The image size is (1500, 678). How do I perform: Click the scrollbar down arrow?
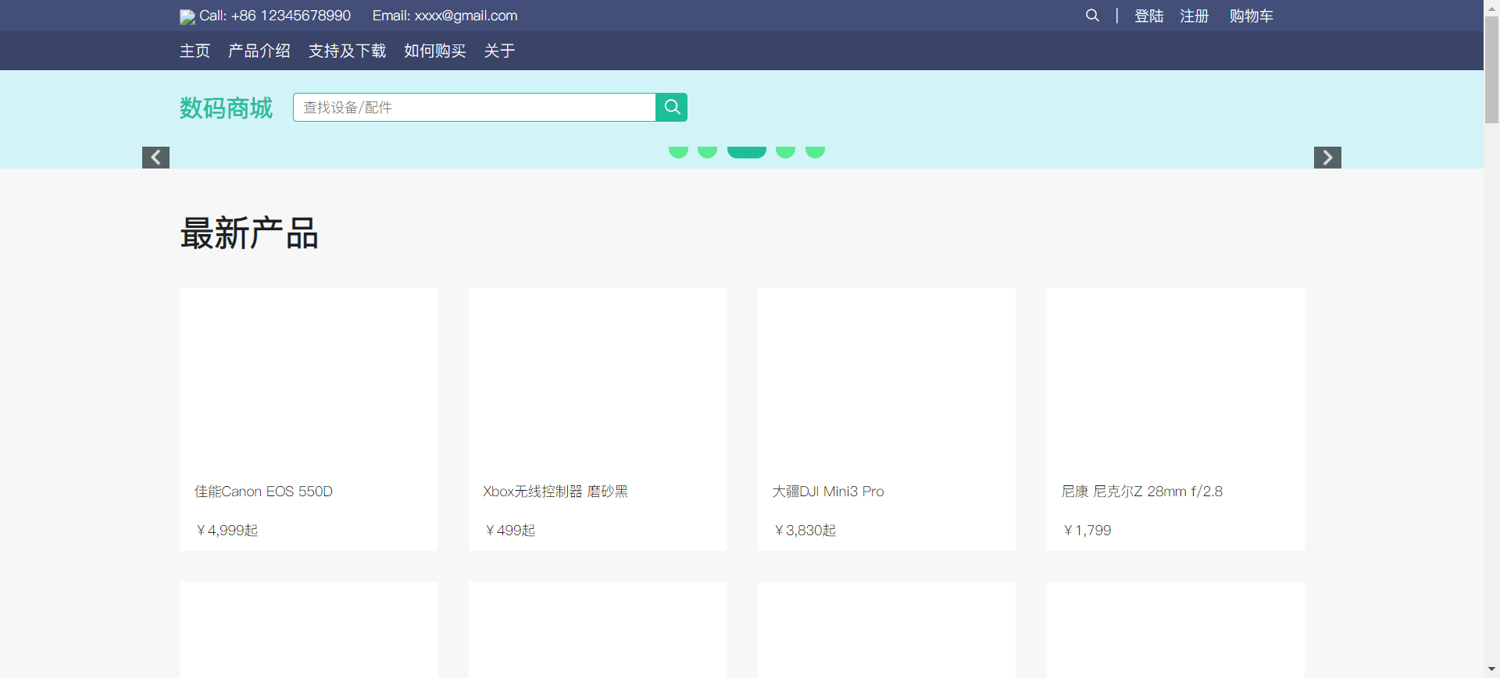click(x=1491, y=669)
